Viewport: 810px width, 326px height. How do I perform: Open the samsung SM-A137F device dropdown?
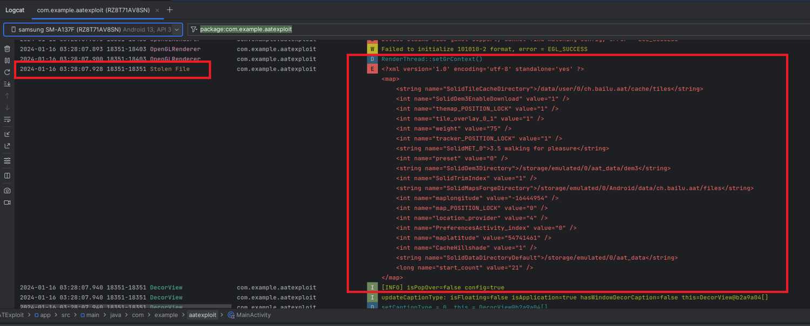[x=93, y=29]
